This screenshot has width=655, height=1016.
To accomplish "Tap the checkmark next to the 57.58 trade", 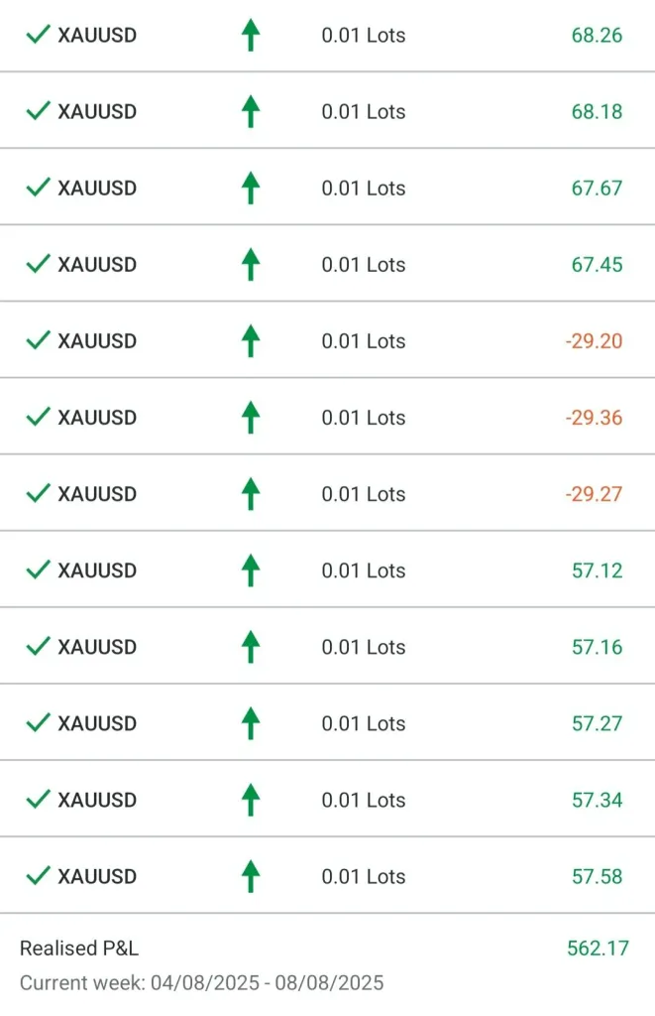I will 38,876.
